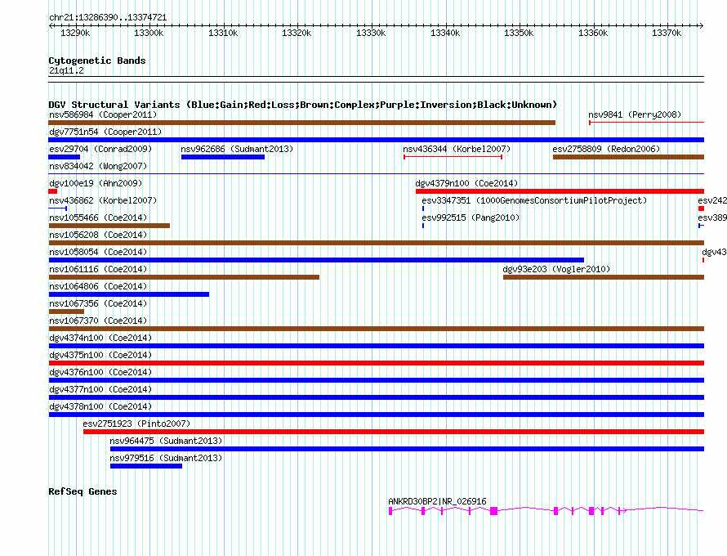Click the 13310k ruler tick label

223,33
